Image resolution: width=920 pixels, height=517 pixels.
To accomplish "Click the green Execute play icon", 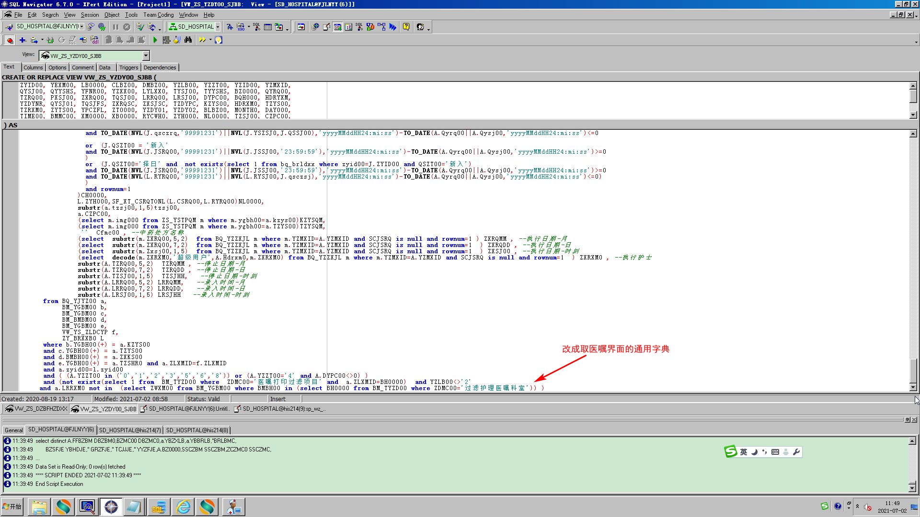I will [x=155, y=40].
